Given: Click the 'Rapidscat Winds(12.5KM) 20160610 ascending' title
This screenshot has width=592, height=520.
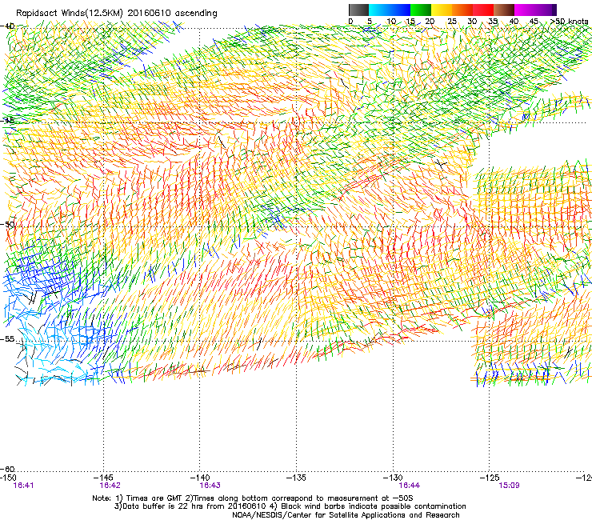Looking at the screenshot, I should [117, 14].
